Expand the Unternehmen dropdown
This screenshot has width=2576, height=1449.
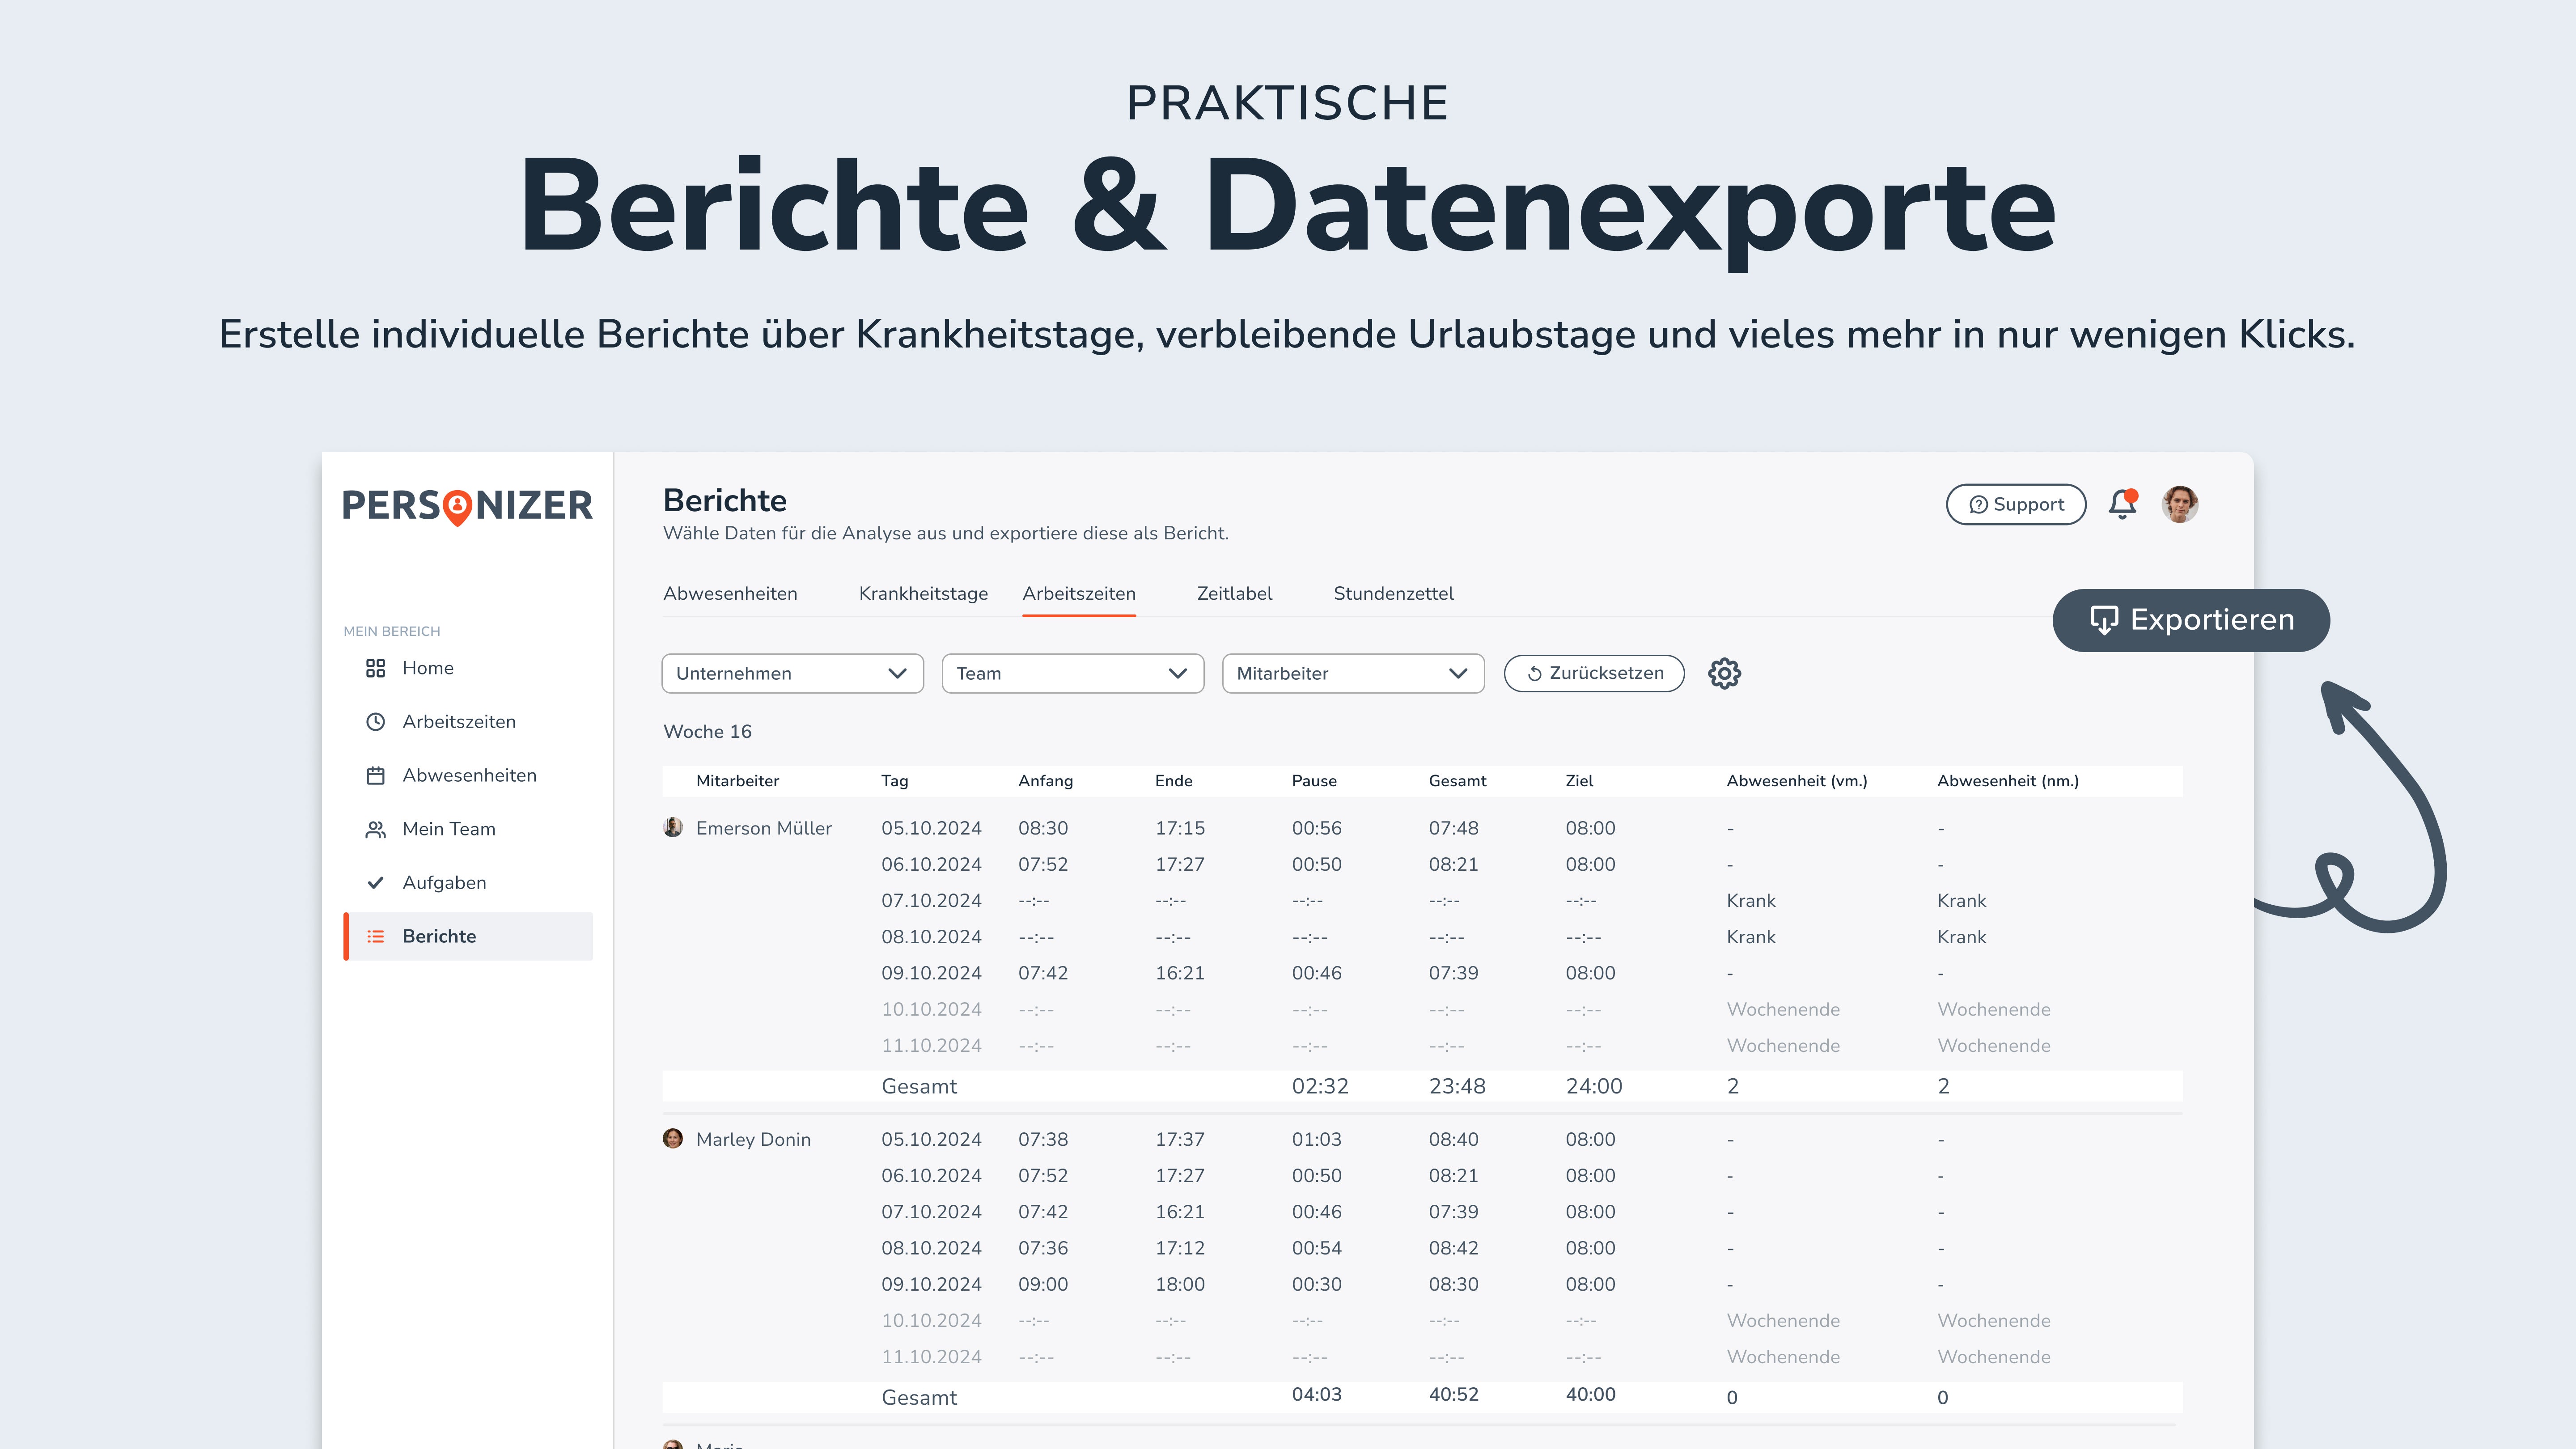click(x=792, y=673)
